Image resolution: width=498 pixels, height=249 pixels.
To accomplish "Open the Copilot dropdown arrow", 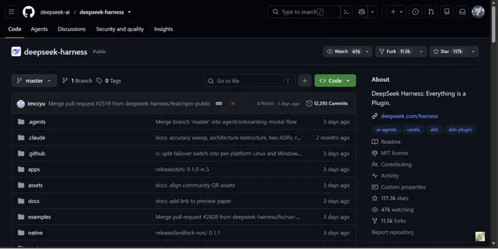I will [x=372, y=12].
